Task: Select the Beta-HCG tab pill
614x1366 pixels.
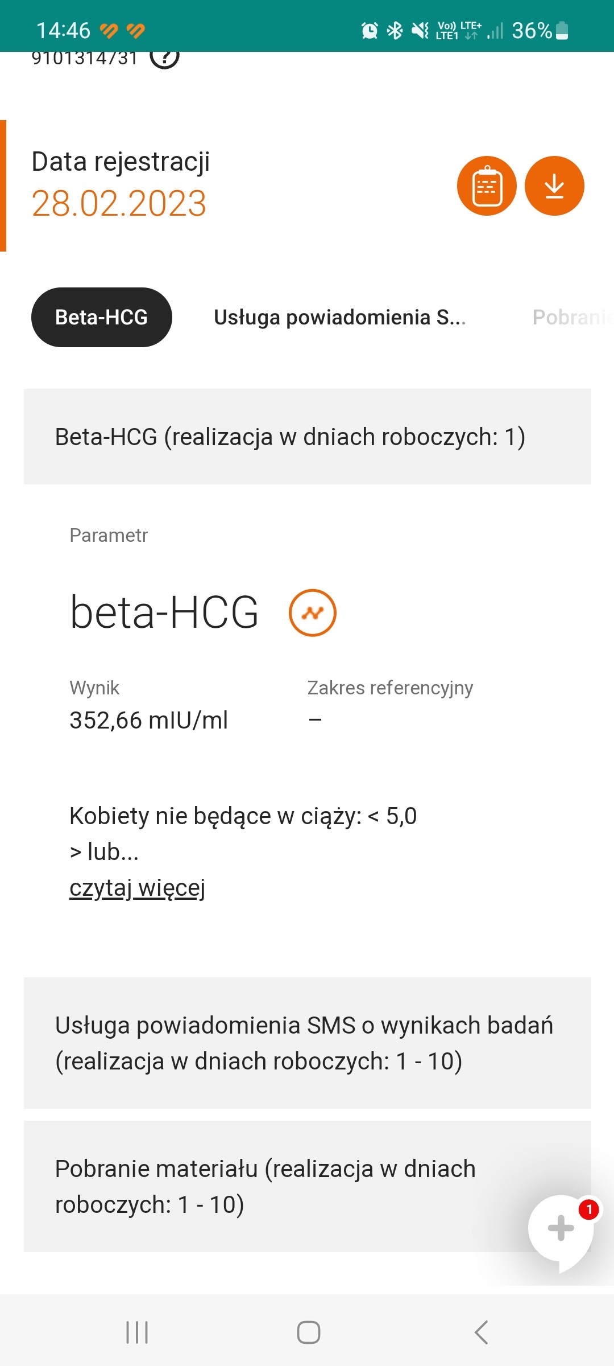Action: (x=102, y=317)
